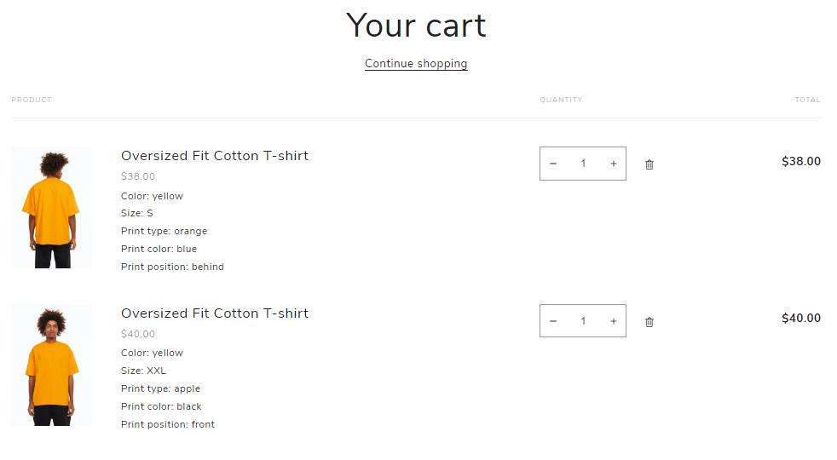Open the front-view yellow T-shirt thumbnail

click(x=52, y=365)
